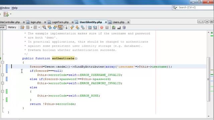Click the Last Edit toolbar icon
This screenshot has width=214, height=120.
tap(22, 27)
